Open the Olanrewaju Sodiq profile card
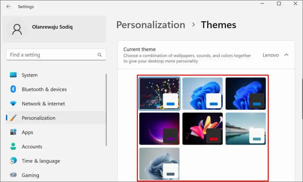The height and width of the screenshot is (182, 303). [54, 29]
